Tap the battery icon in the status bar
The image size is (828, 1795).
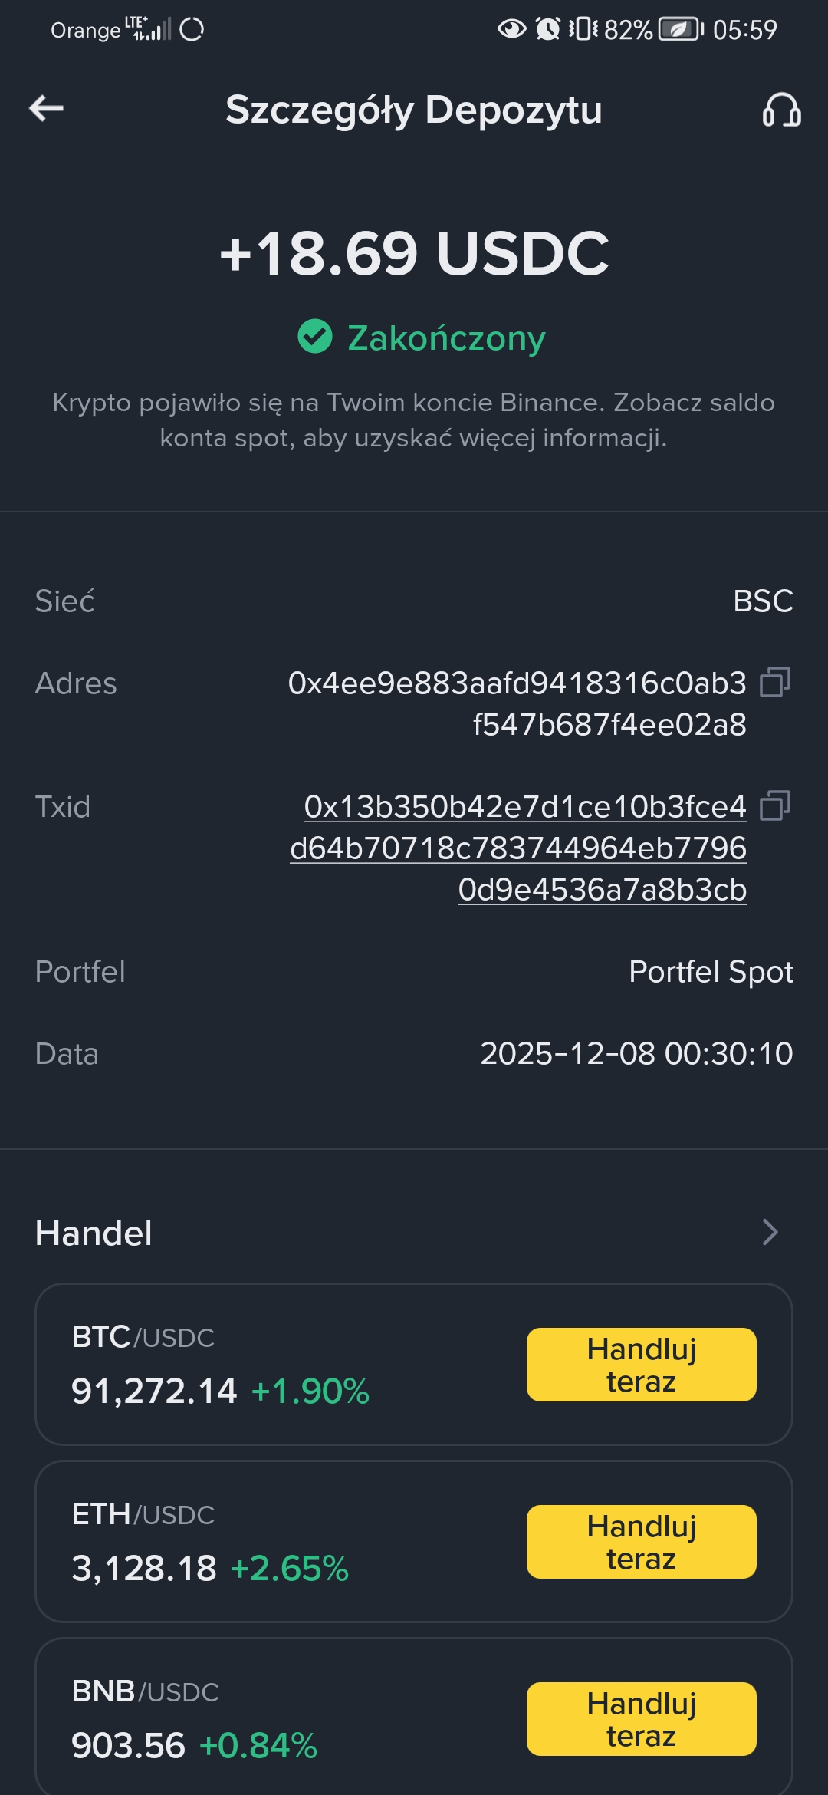pyautogui.click(x=681, y=30)
